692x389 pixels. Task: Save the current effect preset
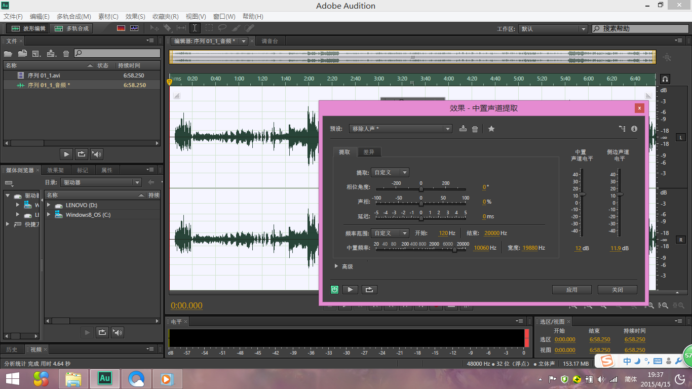[x=463, y=129]
